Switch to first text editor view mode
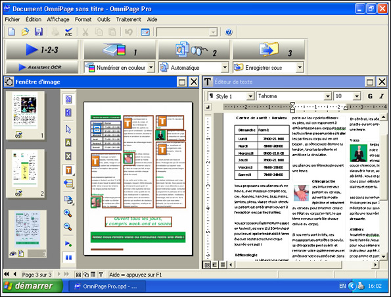391x297 pixels. (207, 265)
